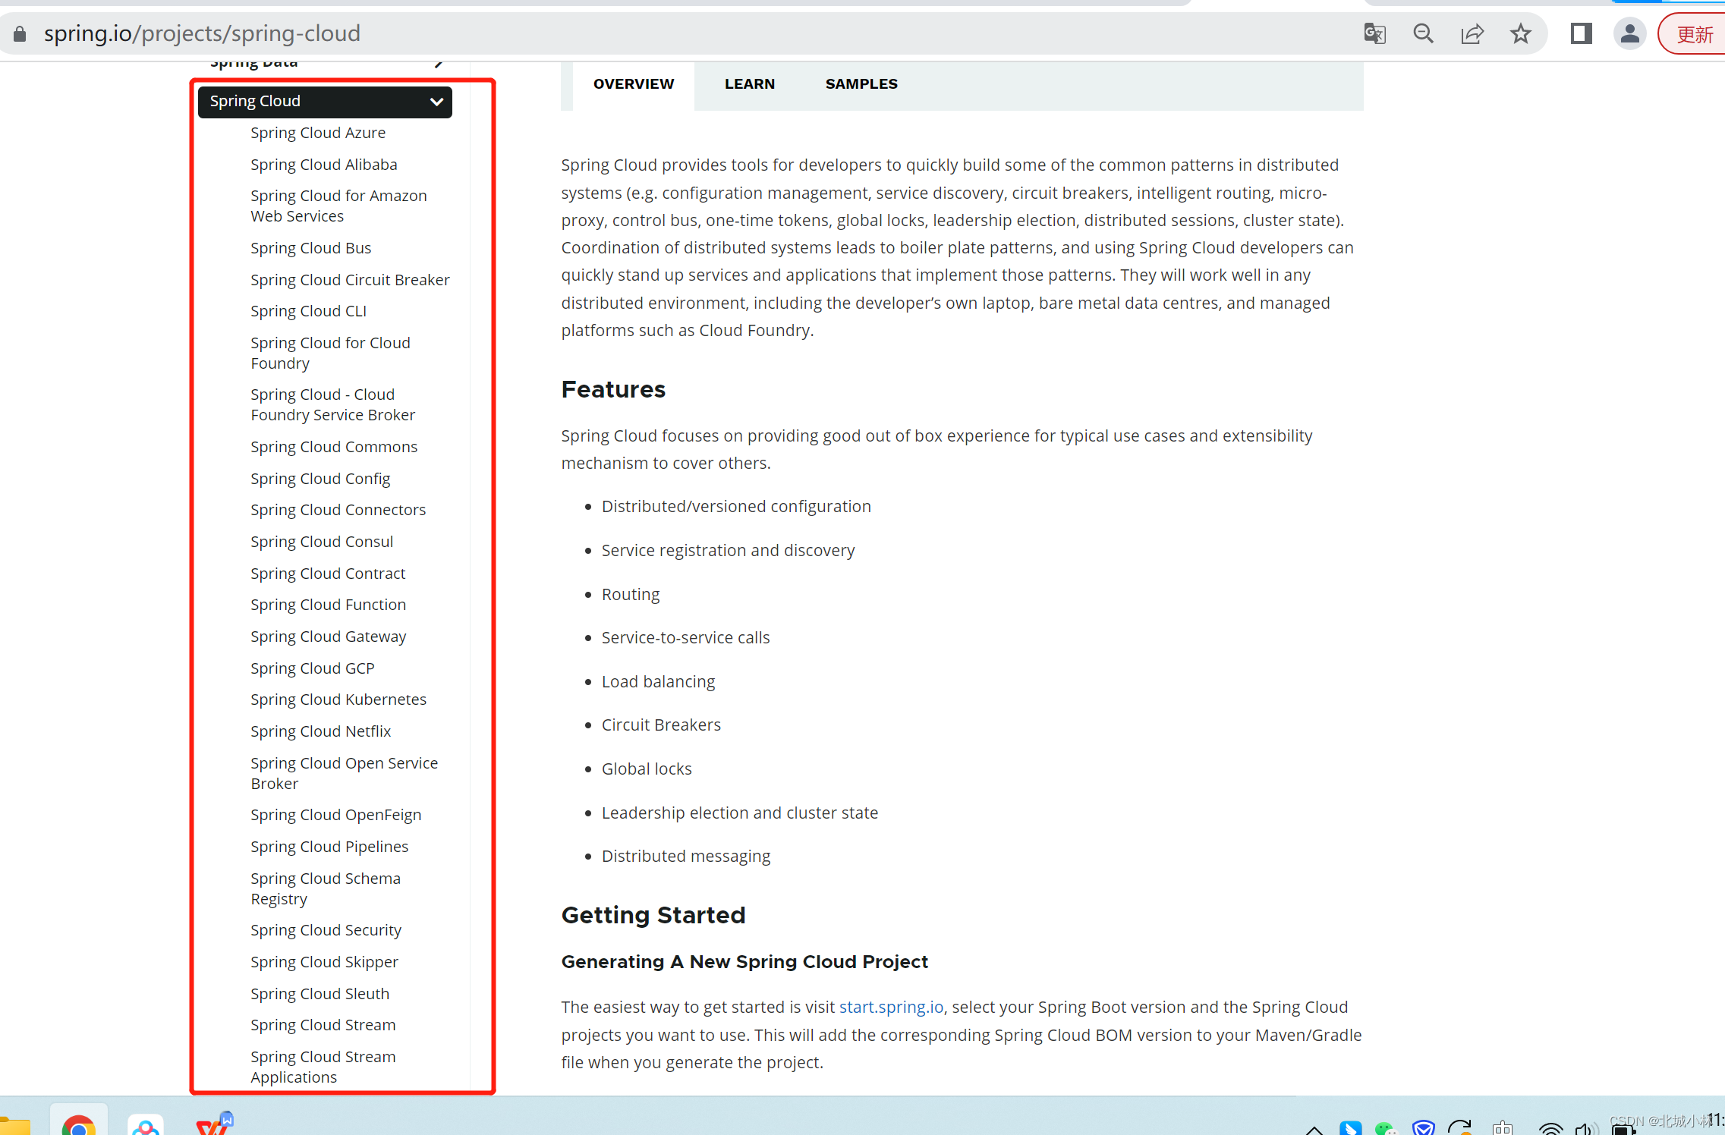The height and width of the screenshot is (1135, 1725).
Task: Click the 'Distributed messaging' feature item
Action: [686, 857]
